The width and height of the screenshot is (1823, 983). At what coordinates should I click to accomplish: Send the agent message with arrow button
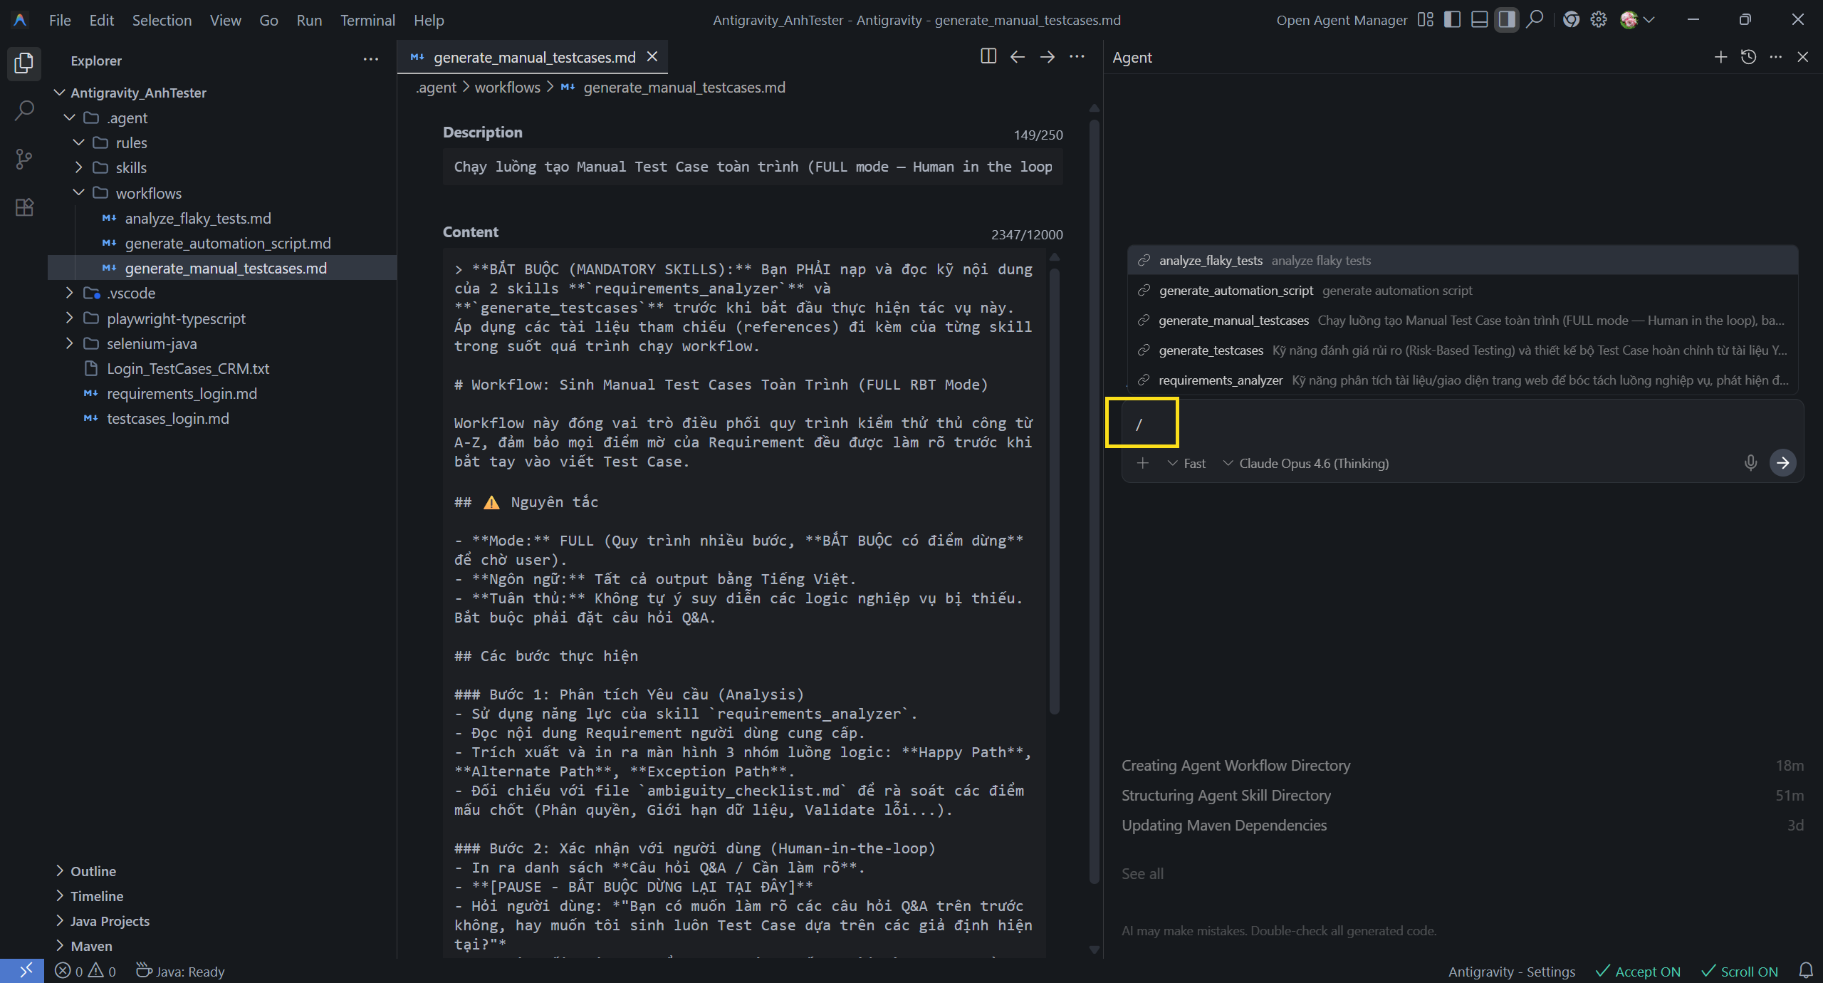[1782, 463]
